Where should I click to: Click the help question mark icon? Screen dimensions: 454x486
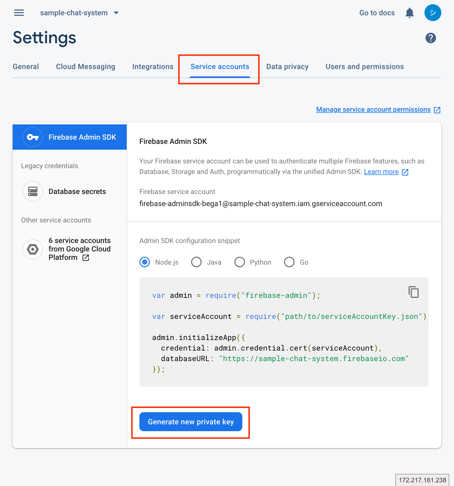pyautogui.click(x=431, y=38)
